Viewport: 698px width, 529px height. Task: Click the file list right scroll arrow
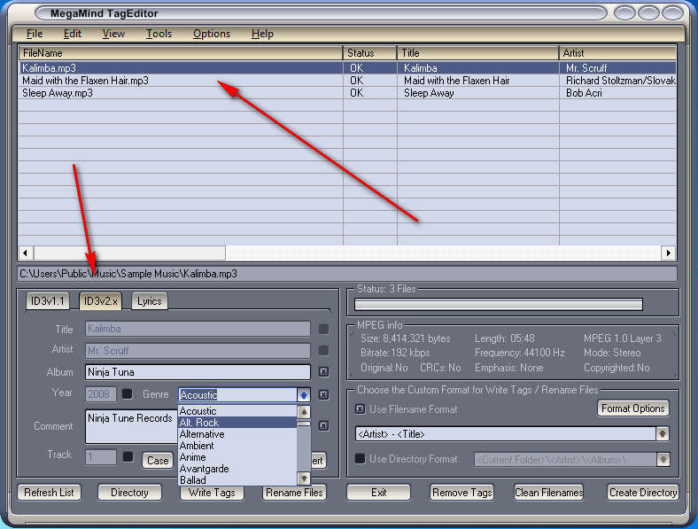(668, 253)
